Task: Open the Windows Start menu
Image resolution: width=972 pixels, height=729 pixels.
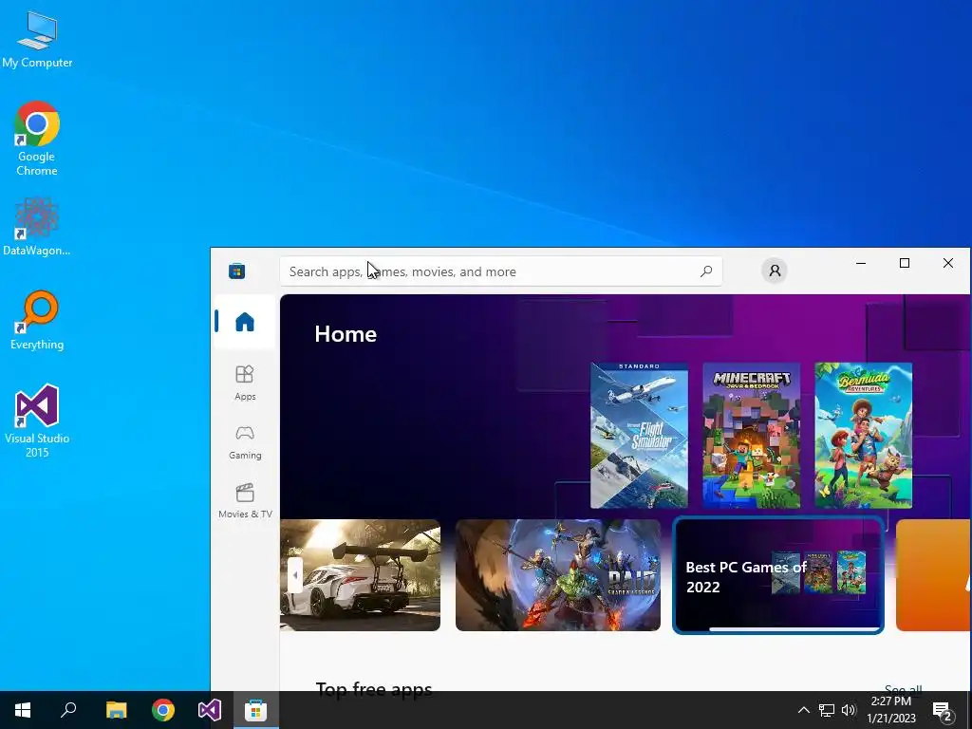Action: pyautogui.click(x=23, y=710)
